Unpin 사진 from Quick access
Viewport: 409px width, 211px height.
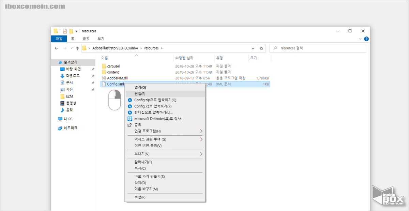click(x=92, y=89)
